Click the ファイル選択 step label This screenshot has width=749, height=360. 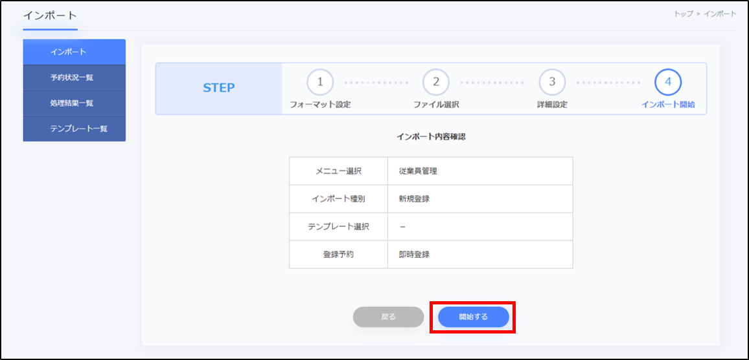(x=436, y=104)
